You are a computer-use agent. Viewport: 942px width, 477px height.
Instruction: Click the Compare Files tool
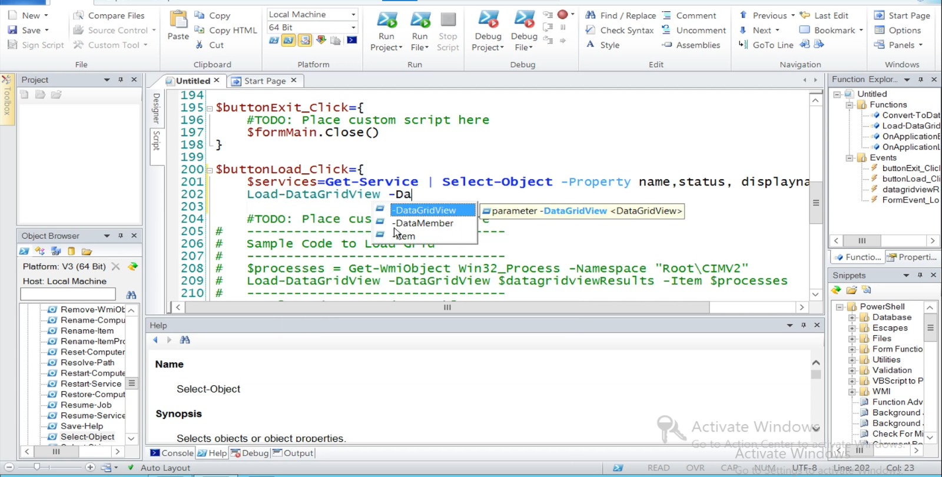coord(109,16)
